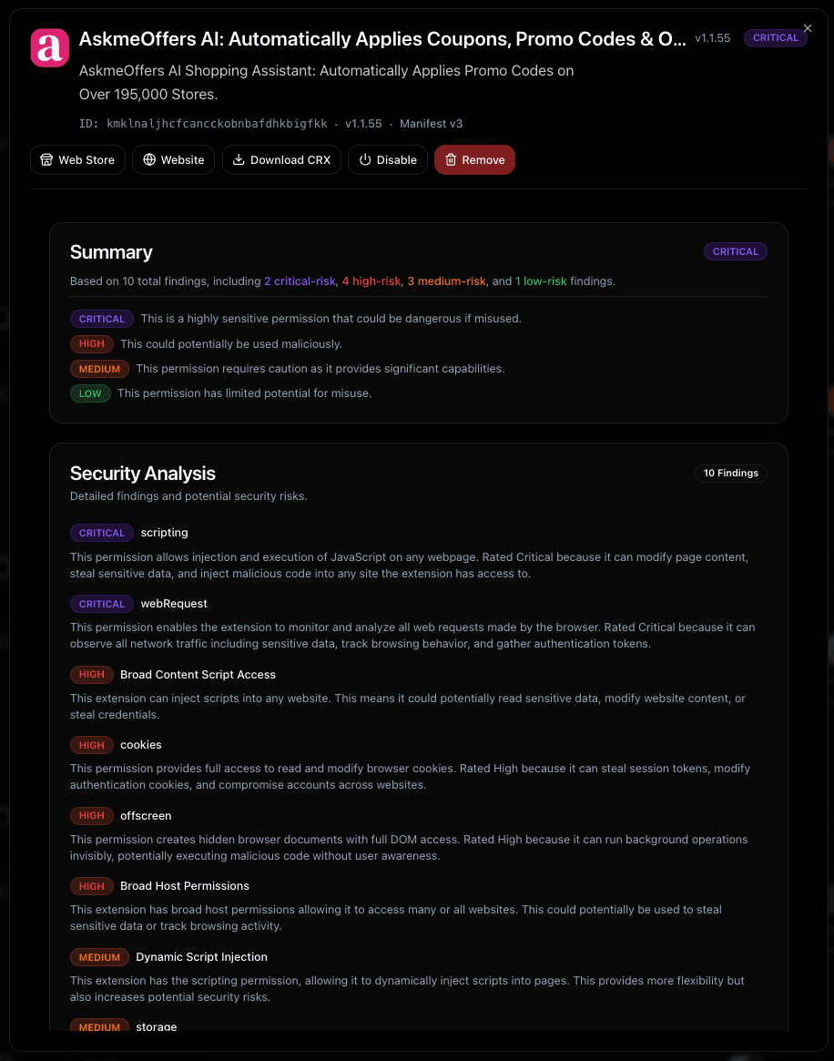This screenshot has width=834, height=1061.
Task: Click the Download CRX arrow icon
Action: [x=239, y=160]
